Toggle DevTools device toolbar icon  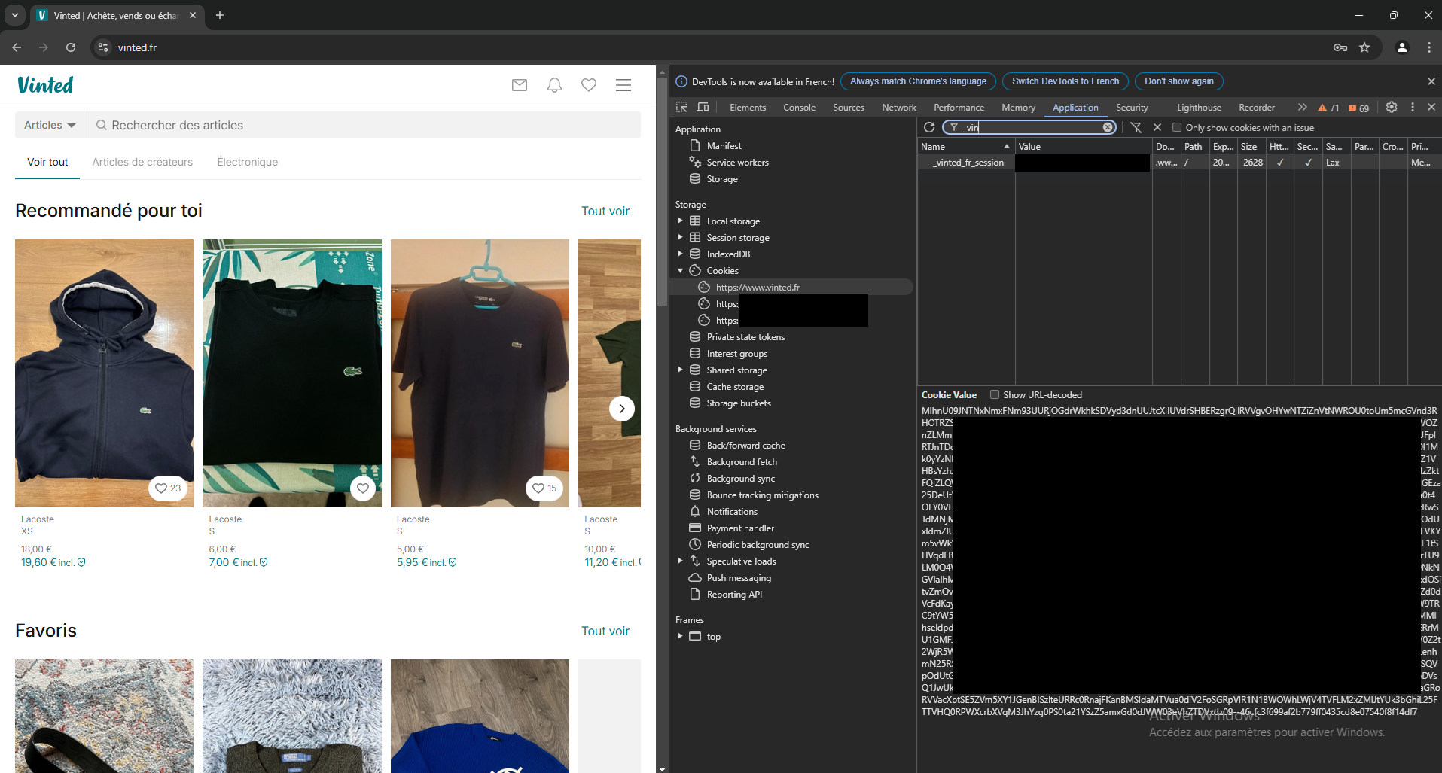click(x=703, y=107)
